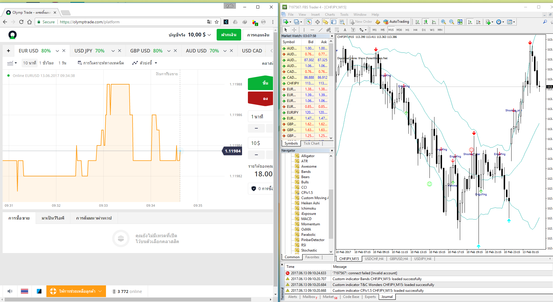Image resolution: width=553 pixels, height=302 pixels.
Task: Click the chart shift icon
Action: click(478, 22)
